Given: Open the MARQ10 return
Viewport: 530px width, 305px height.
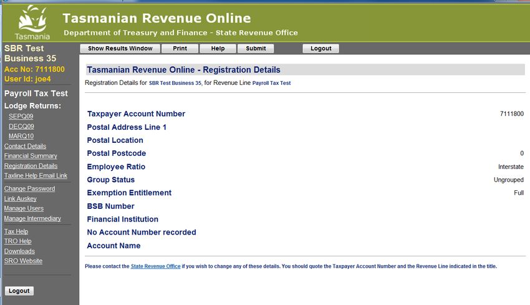Looking at the screenshot, I should pos(21,136).
